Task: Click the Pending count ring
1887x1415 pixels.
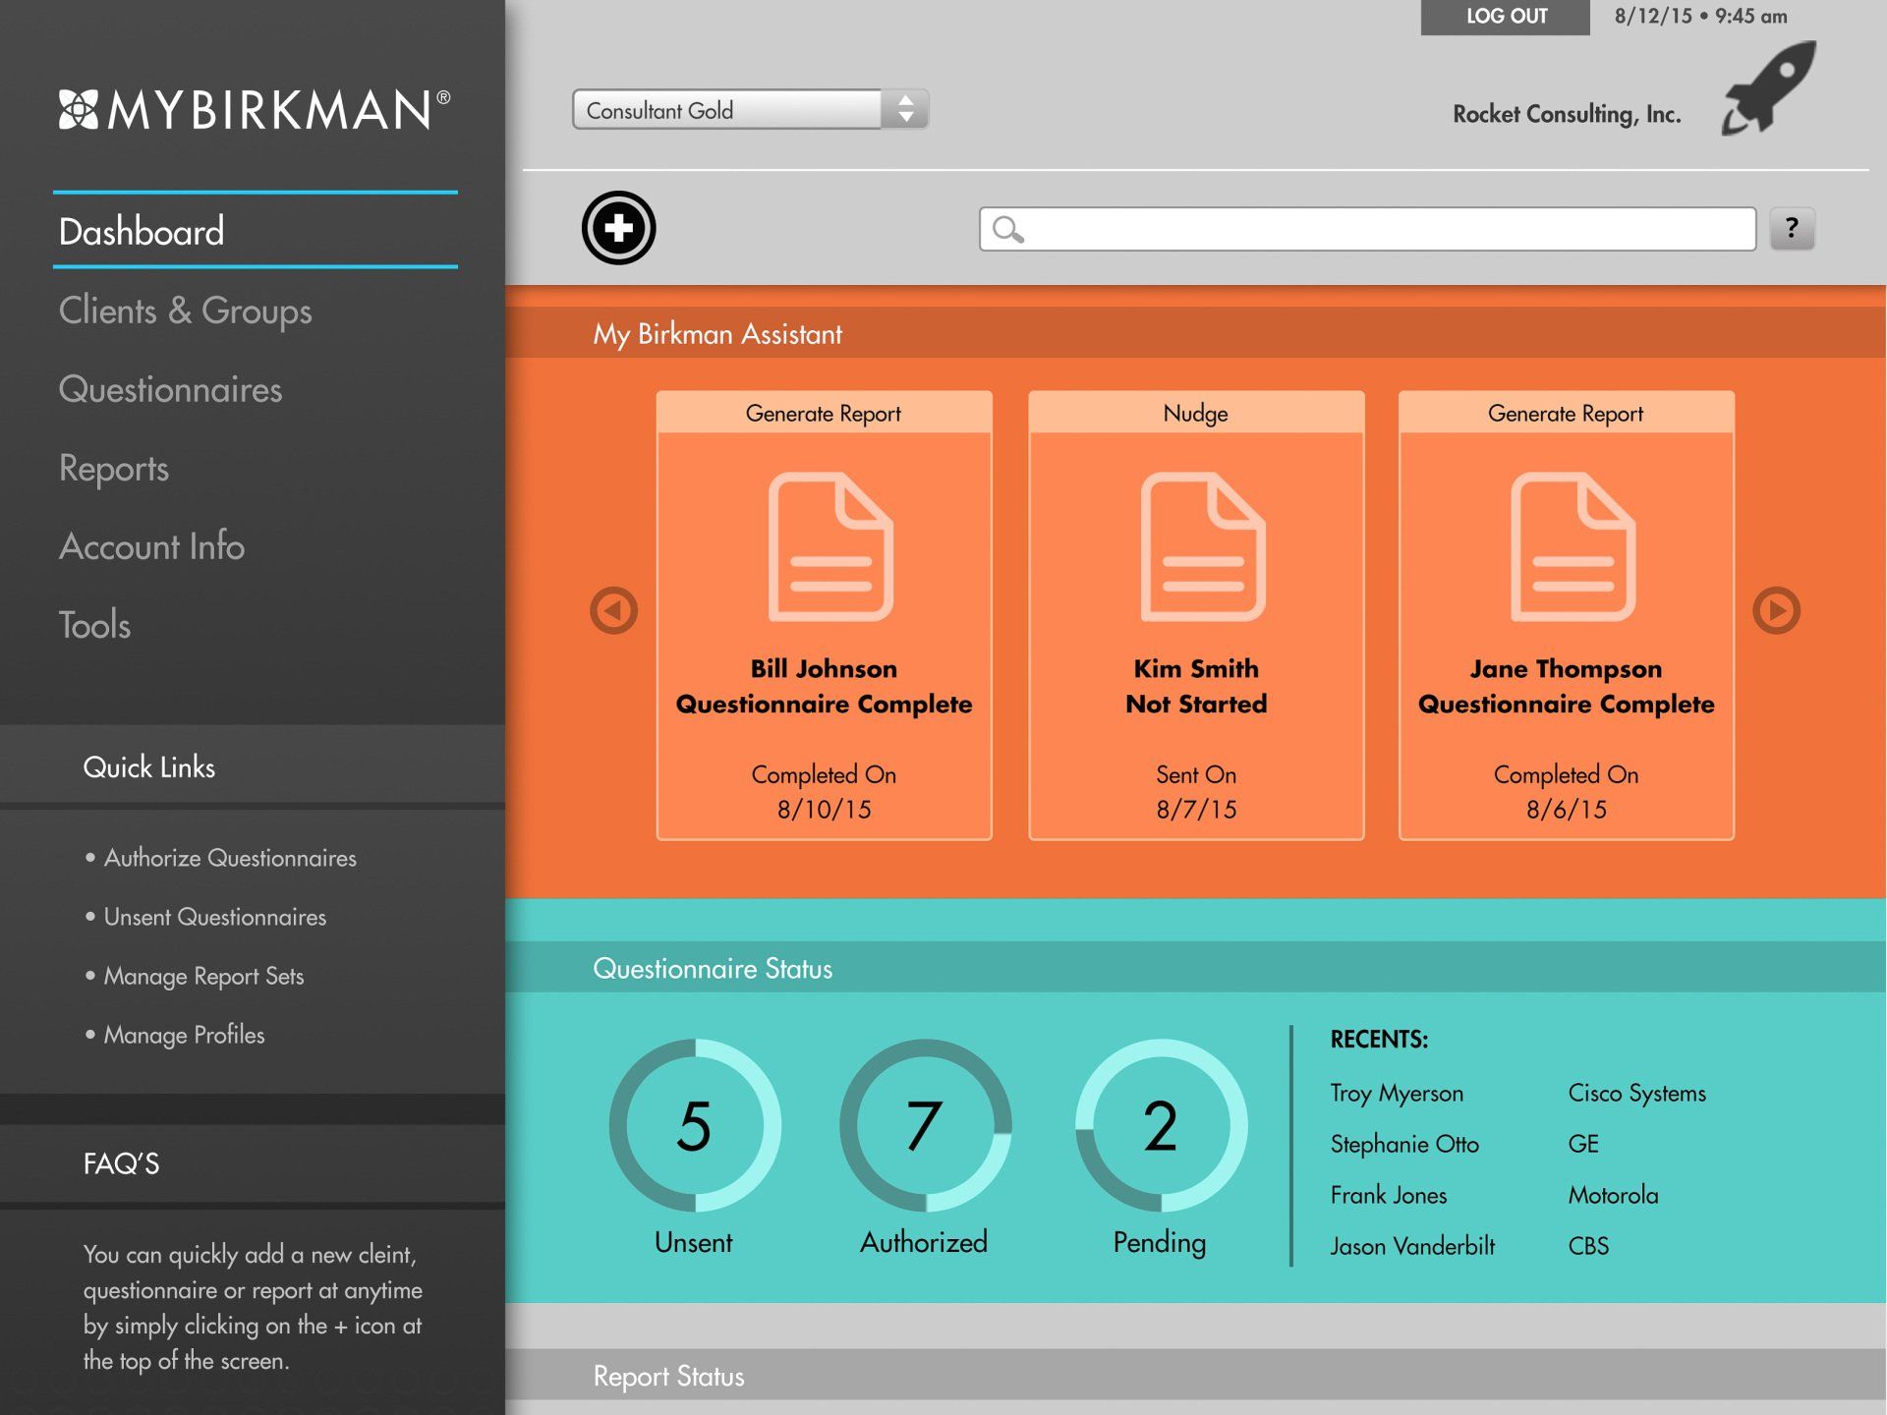Action: point(1160,1125)
